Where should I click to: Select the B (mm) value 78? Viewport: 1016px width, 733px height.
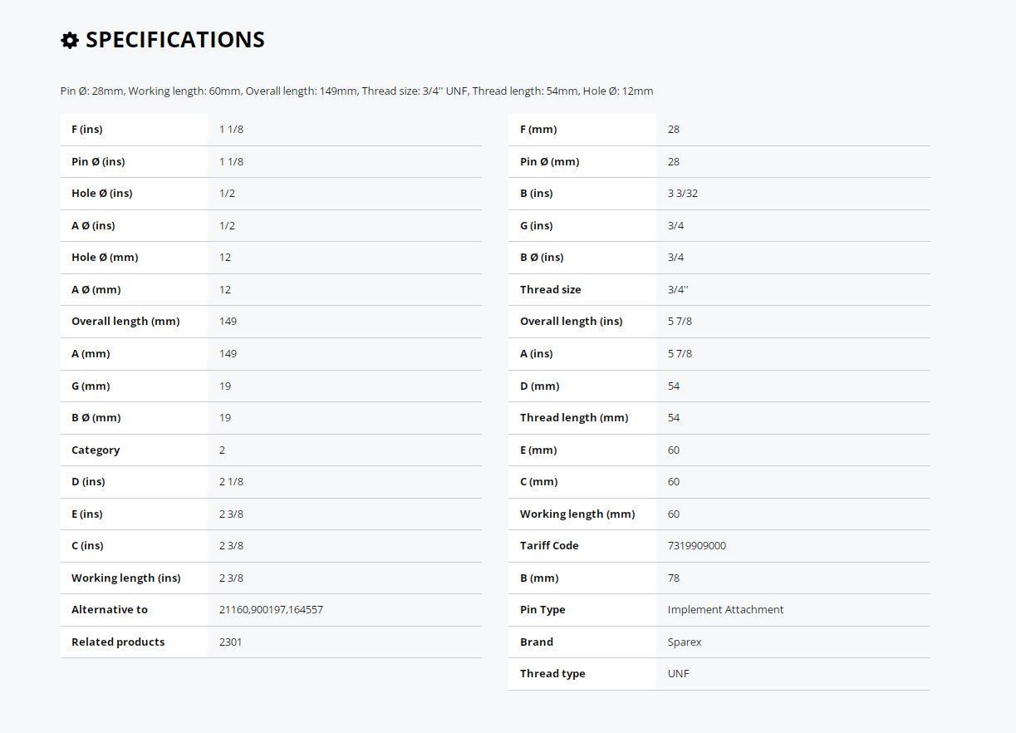click(x=673, y=578)
